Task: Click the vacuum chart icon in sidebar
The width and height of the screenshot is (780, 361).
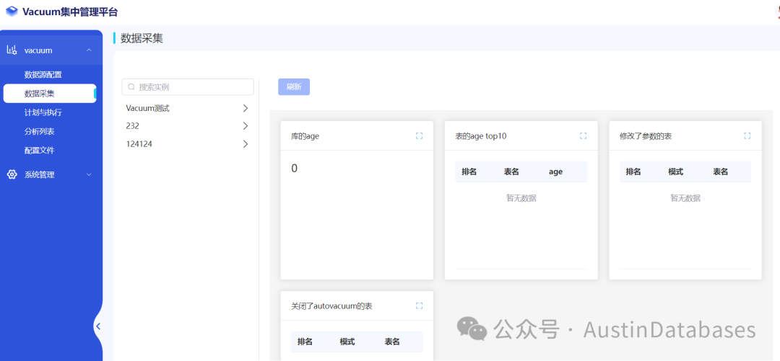Action: click(12, 50)
